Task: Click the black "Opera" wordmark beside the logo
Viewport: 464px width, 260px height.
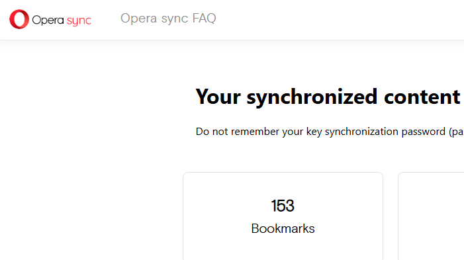Action: point(48,20)
